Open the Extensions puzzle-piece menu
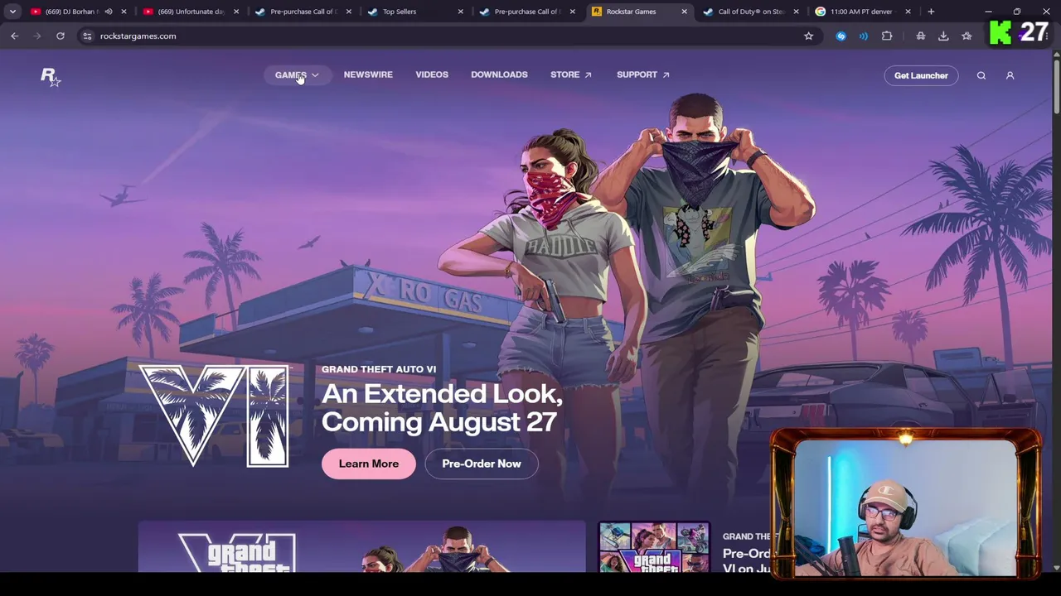 (x=887, y=36)
